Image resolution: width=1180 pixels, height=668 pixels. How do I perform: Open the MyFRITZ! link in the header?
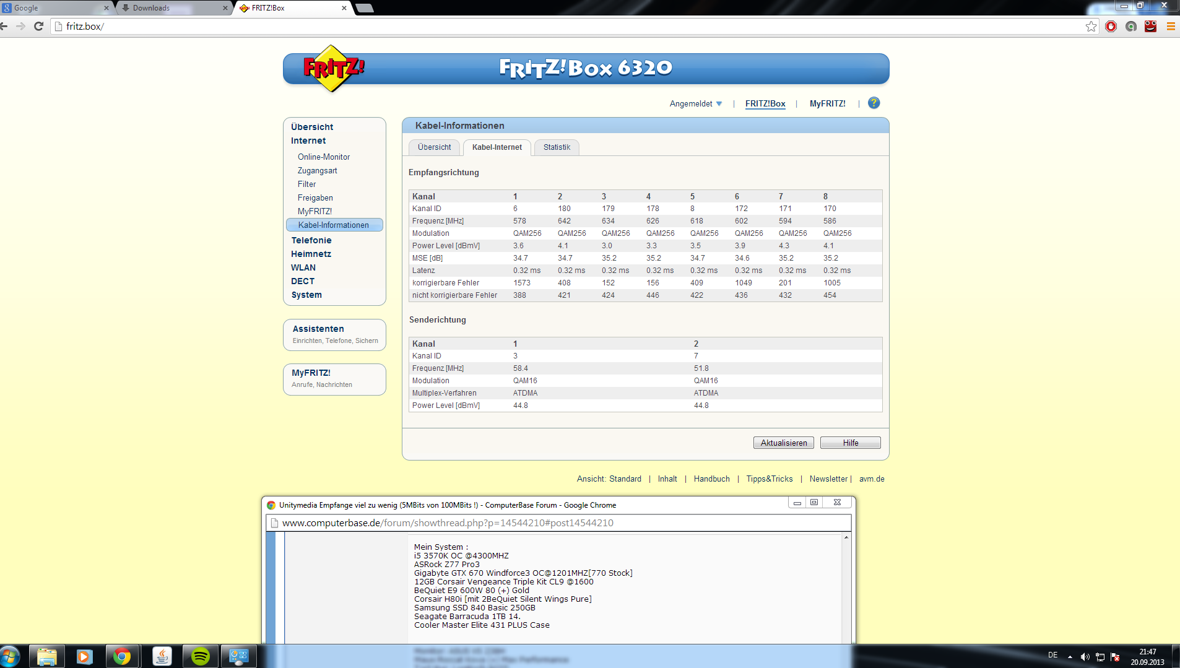coord(827,103)
